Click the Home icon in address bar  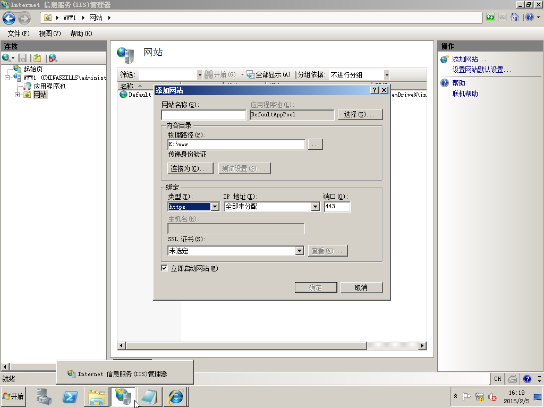pos(514,18)
